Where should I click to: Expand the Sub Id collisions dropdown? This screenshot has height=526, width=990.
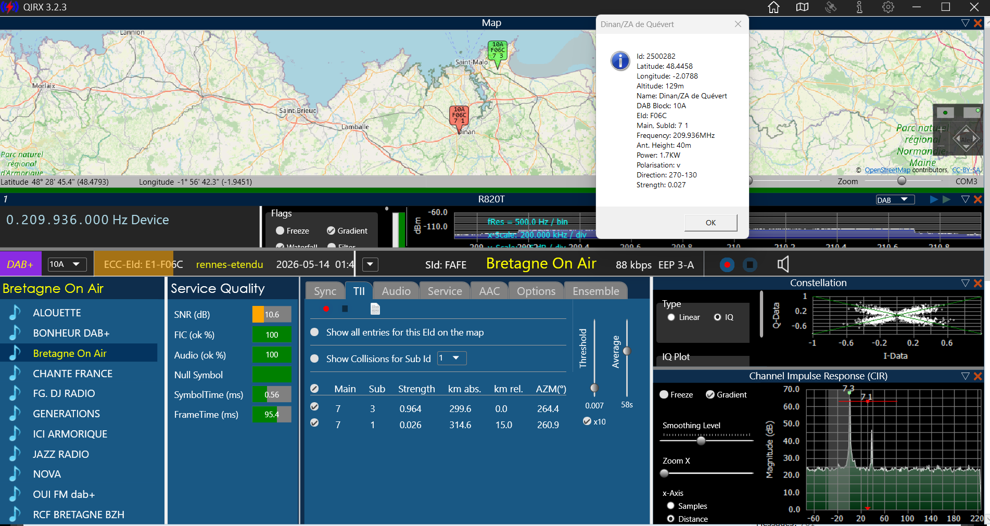(x=452, y=358)
